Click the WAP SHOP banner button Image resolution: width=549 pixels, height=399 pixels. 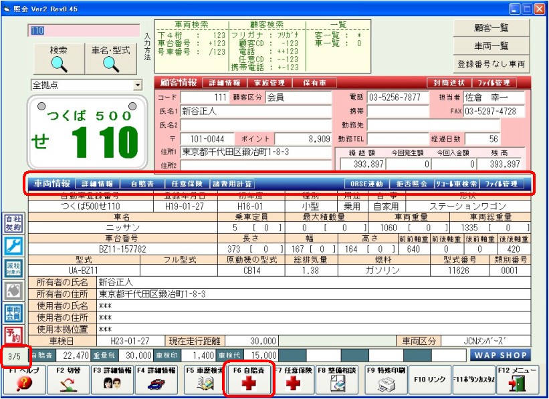pyautogui.click(x=500, y=355)
